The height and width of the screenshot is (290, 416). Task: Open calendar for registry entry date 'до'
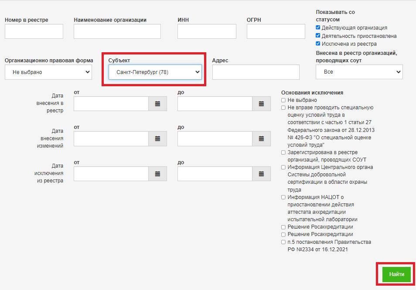point(261,104)
